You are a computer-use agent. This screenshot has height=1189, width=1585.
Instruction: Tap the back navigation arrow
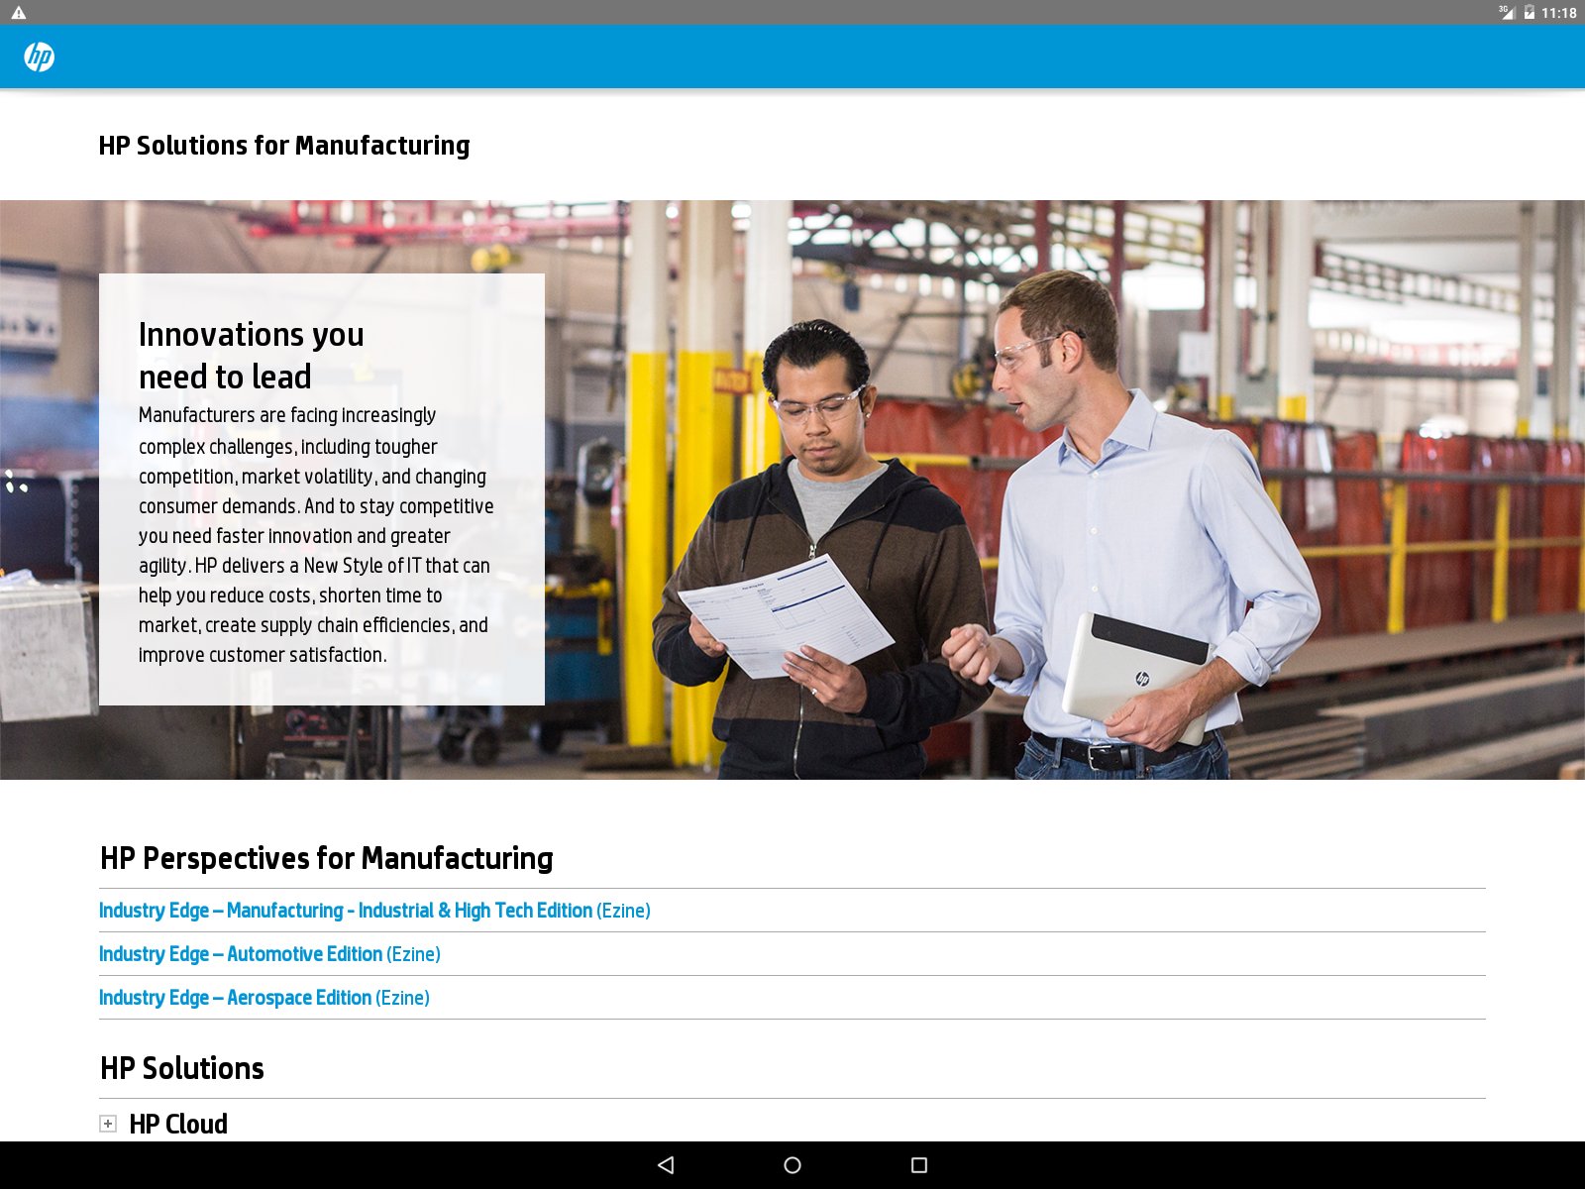point(666,1165)
